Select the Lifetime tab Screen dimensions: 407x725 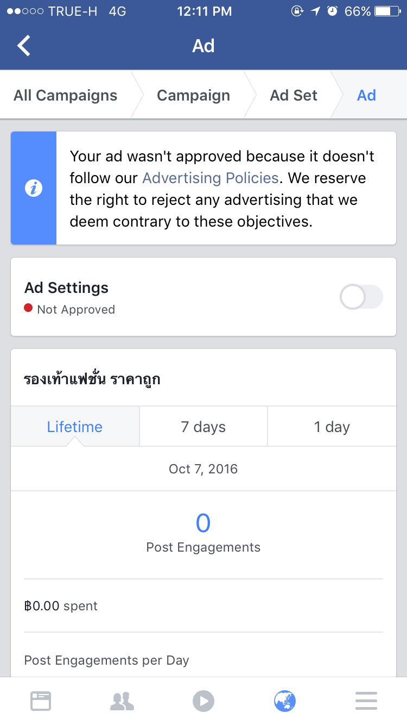[x=75, y=427]
